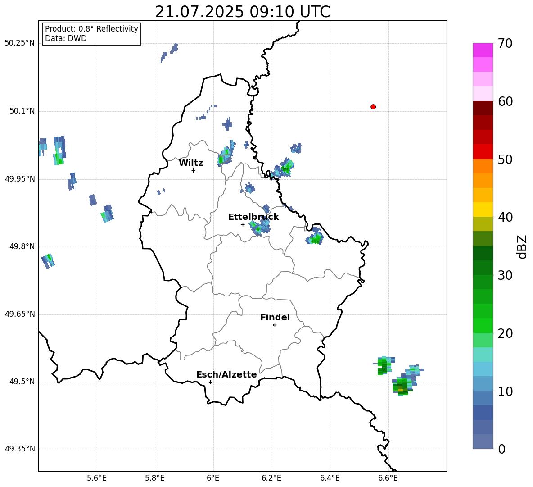The height and width of the screenshot is (487, 533).
Task: Click the Wiltz station label
Action: coord(191,163)
